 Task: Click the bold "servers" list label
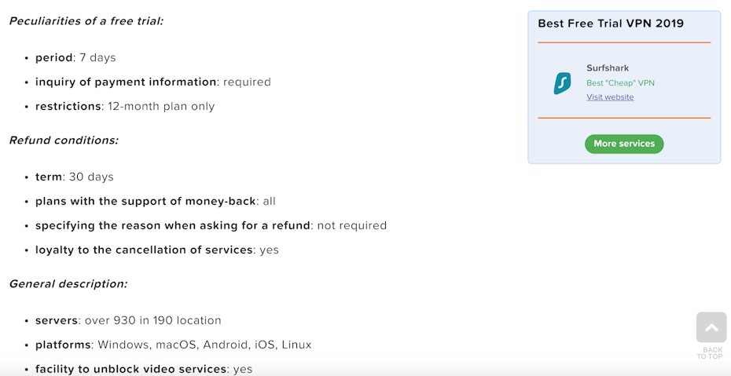click(x=57, y=321)
